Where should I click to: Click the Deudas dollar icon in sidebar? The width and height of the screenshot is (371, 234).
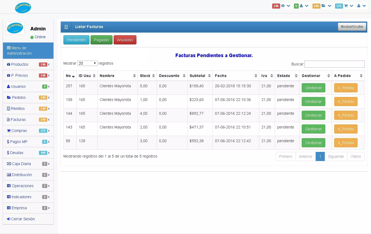(x=8, y=153)
